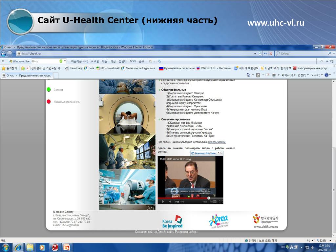Click the Read Mail envelope icon
Viewport: 336px width, 252px height.
tap(267, 75)
